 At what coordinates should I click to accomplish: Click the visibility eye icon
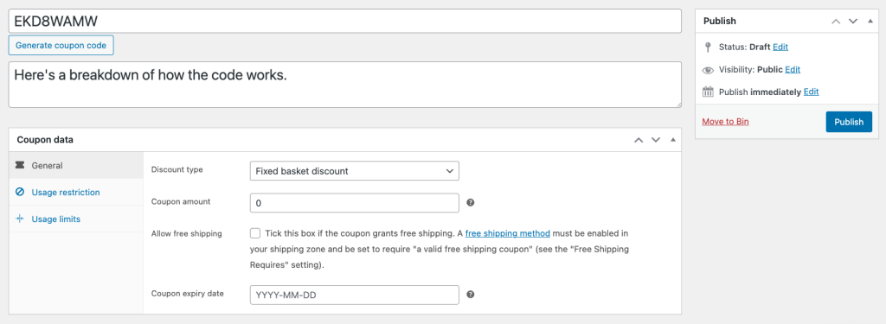click(x=708, y=70)
